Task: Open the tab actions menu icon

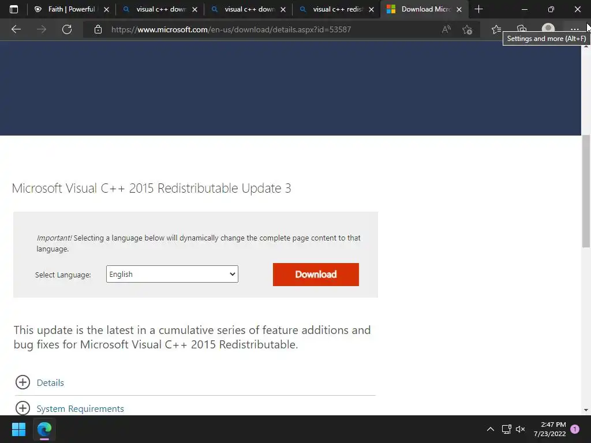Action: coord(14,9)
